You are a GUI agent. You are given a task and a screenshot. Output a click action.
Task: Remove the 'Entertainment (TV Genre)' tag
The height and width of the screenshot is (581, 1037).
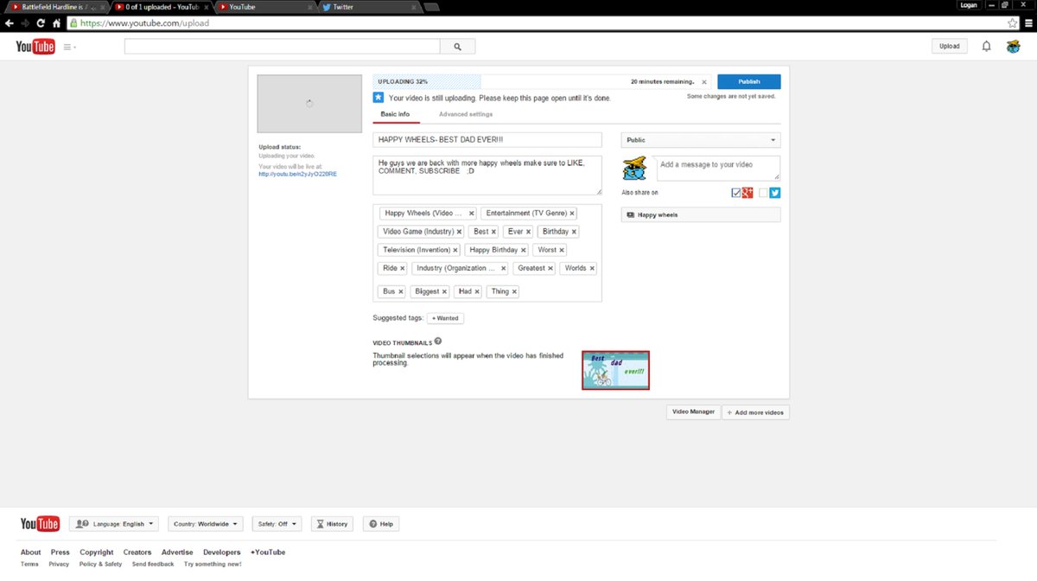point(572,213)
